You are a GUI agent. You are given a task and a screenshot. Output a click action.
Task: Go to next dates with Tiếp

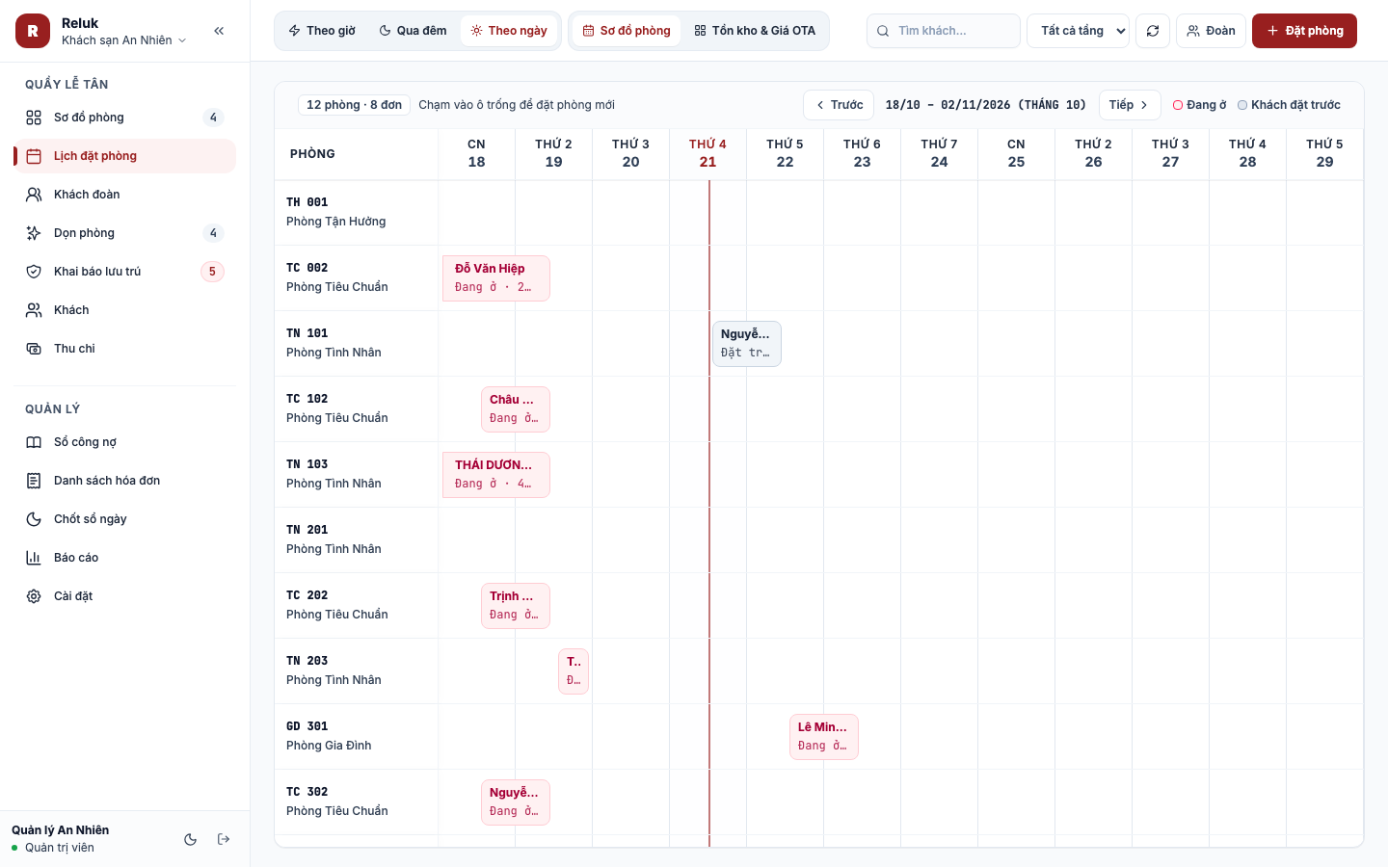[x=1130, y=105]
